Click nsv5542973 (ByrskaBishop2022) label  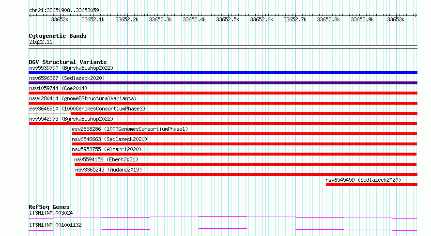click(x=71, y=119)
